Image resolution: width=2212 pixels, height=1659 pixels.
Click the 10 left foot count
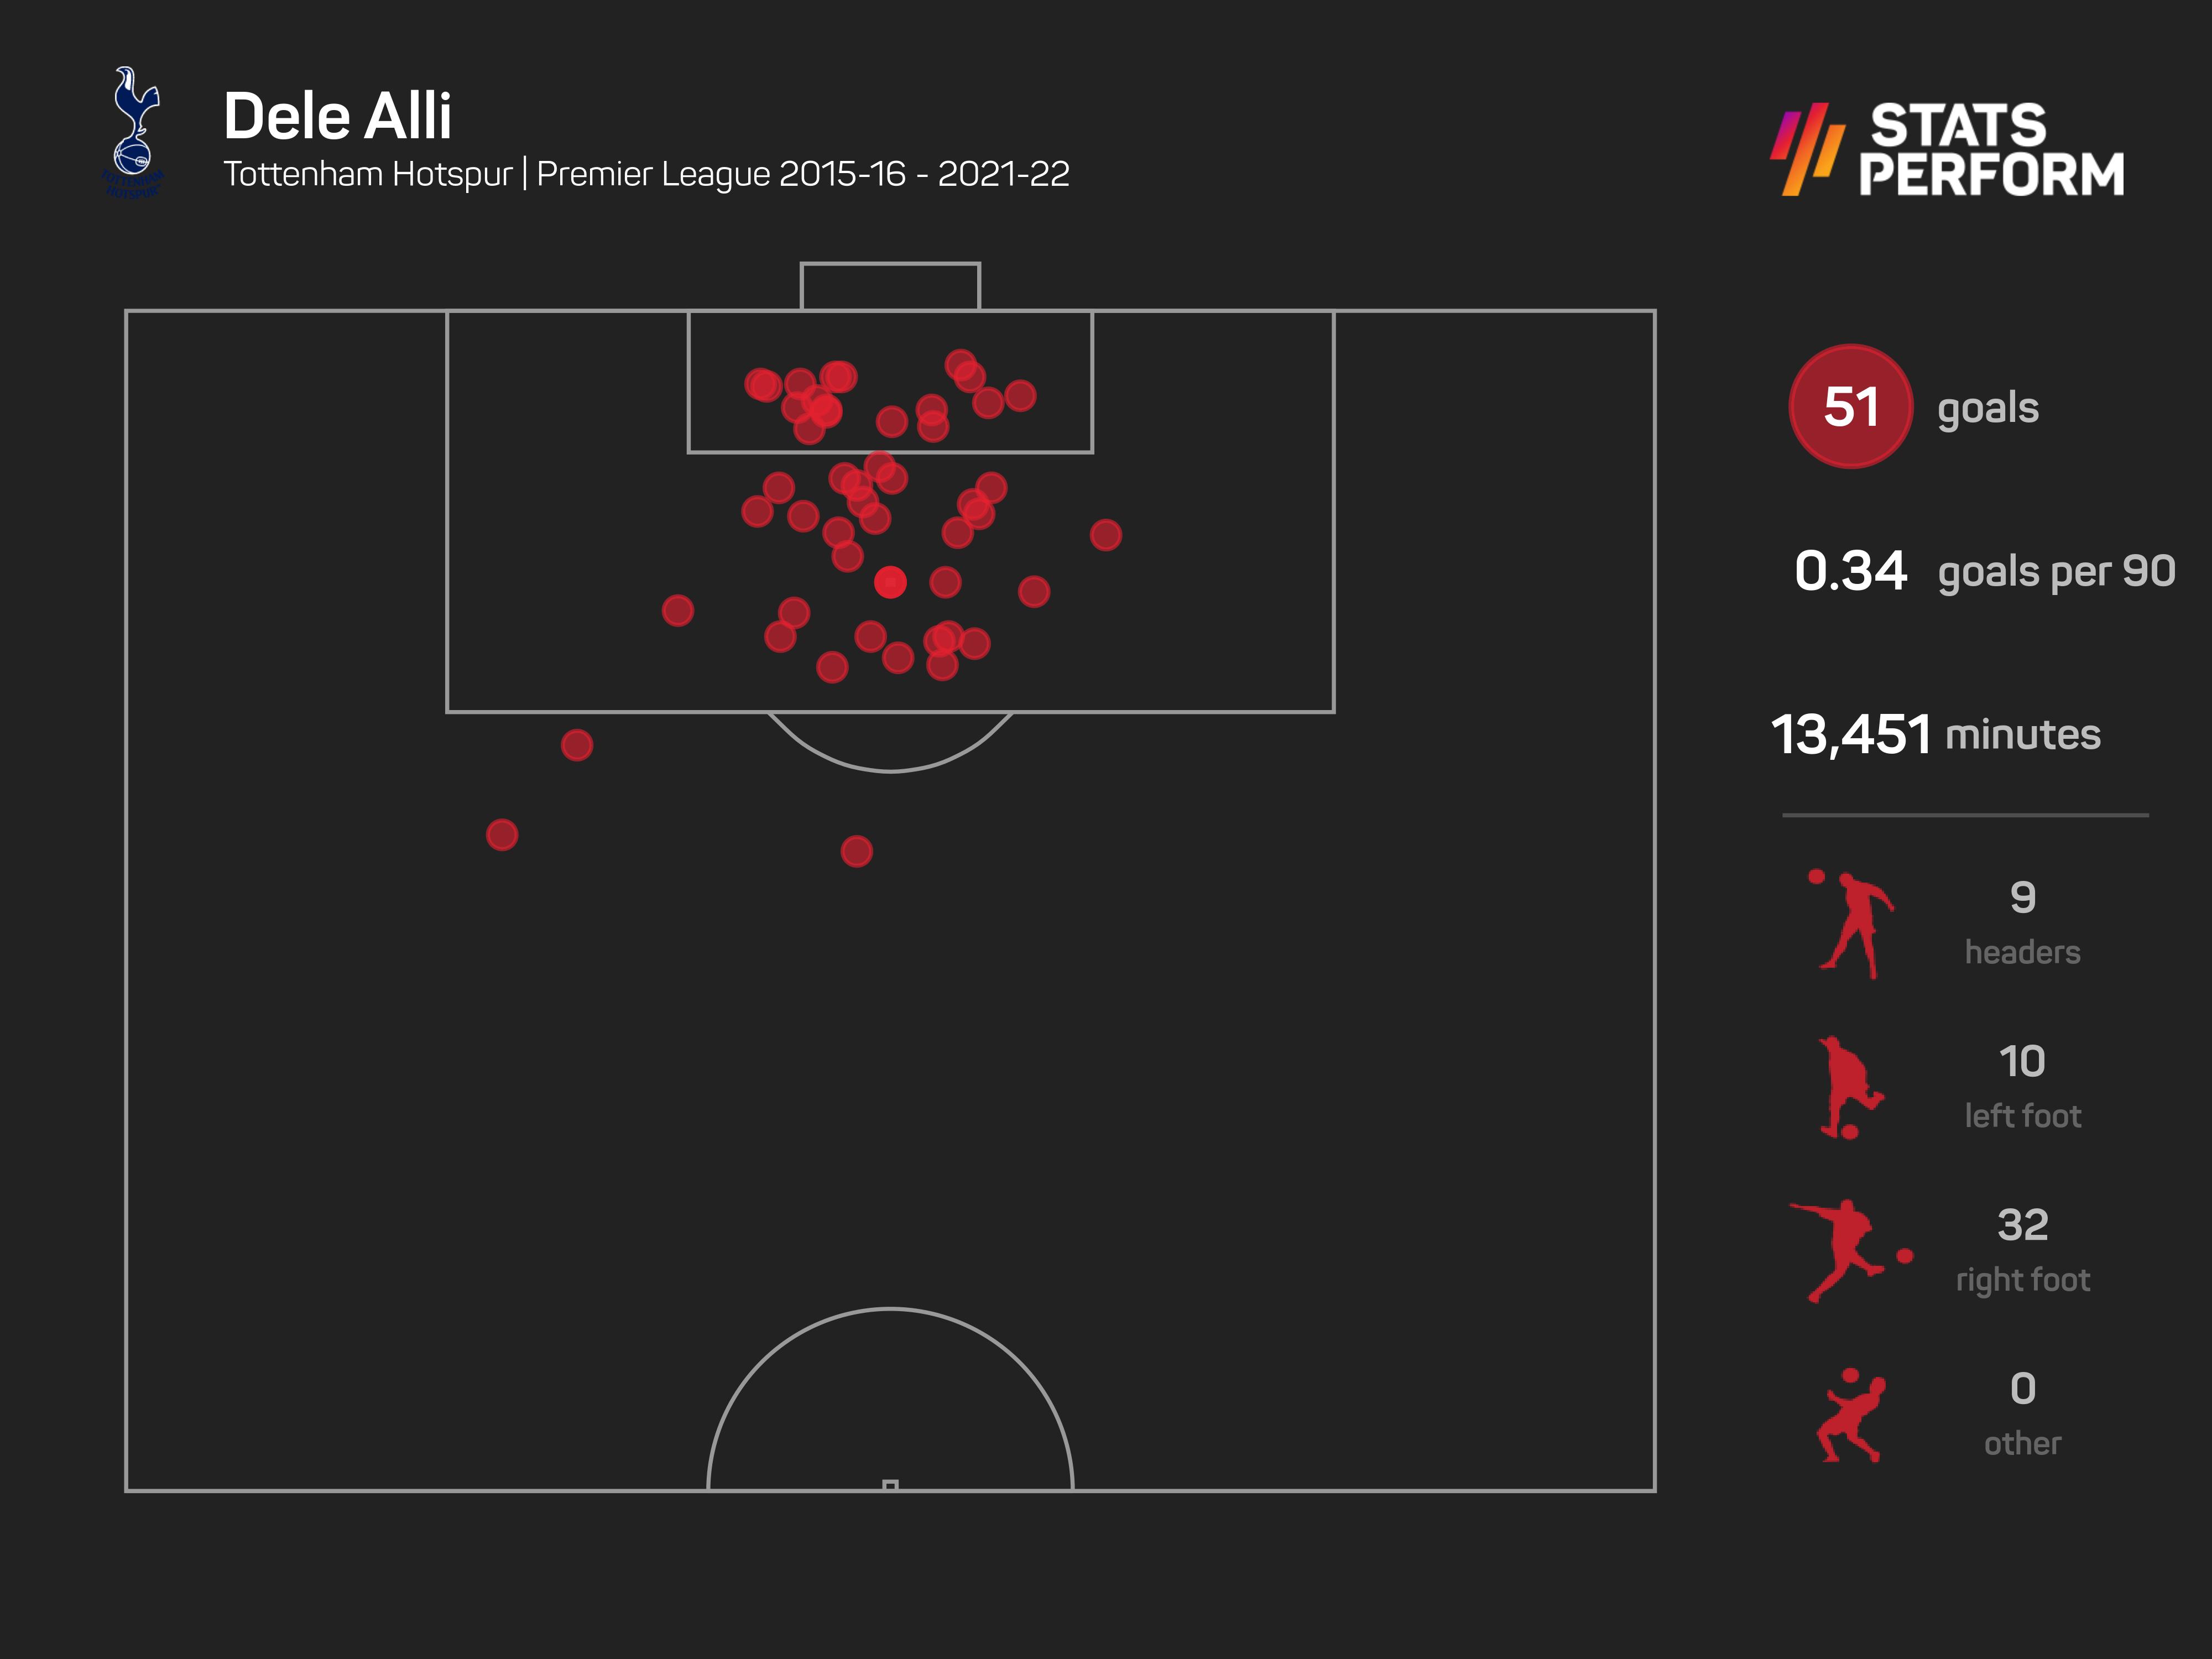[2022, 1061]
